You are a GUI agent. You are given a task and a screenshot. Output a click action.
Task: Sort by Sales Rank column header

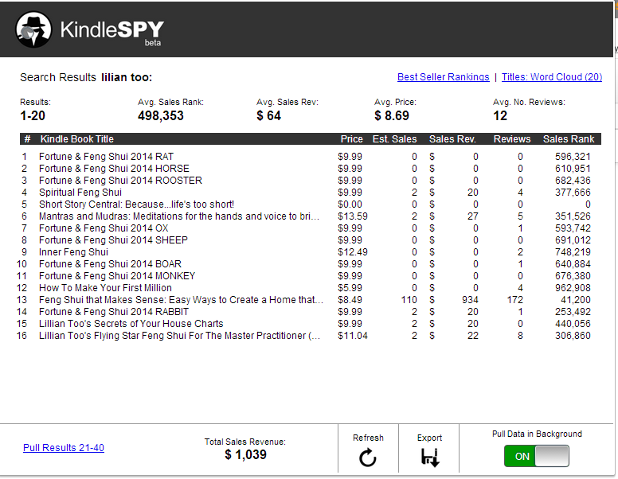click(569, 139)
